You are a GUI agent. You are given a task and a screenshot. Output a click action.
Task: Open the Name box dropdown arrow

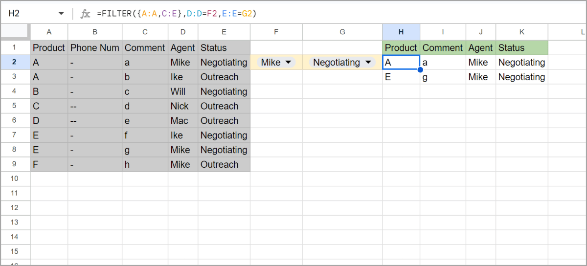[61, 14]
